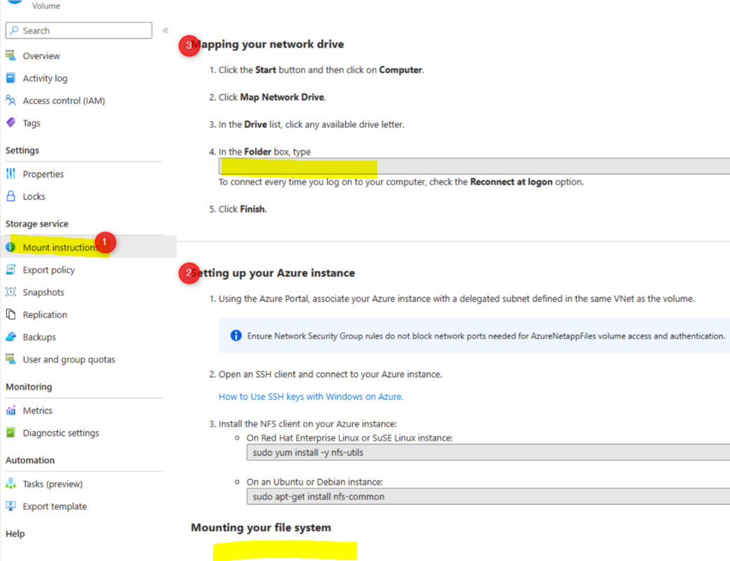Screen dimensions: 730x561
Task: Click the Backups cloud icon
Action: tap(10, 336)
